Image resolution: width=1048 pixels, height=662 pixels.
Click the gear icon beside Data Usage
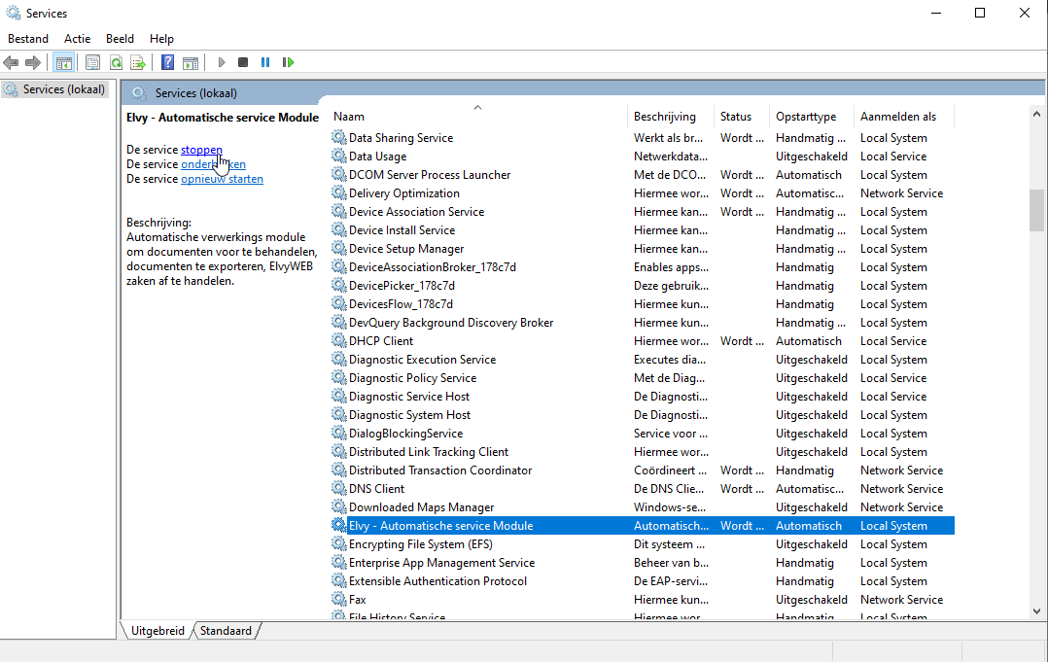tap(339, 157)
